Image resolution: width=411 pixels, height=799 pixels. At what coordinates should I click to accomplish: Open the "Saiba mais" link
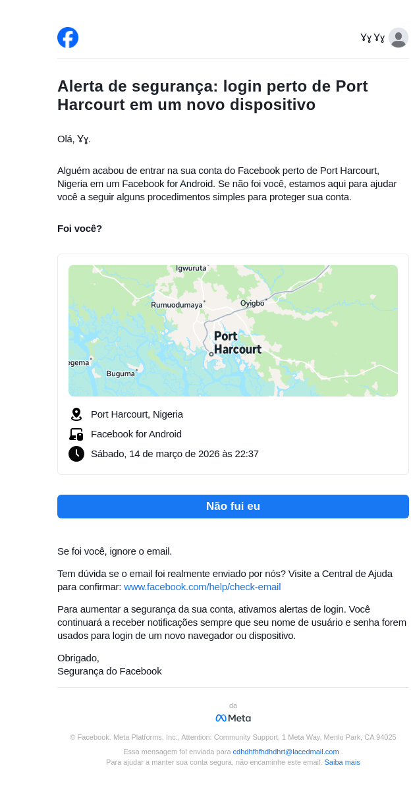click(x=342, y=762)
